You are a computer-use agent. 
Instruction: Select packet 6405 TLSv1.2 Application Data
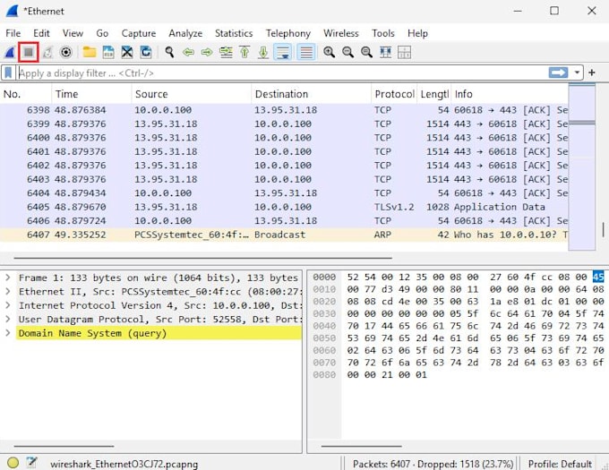pos(284,207)
